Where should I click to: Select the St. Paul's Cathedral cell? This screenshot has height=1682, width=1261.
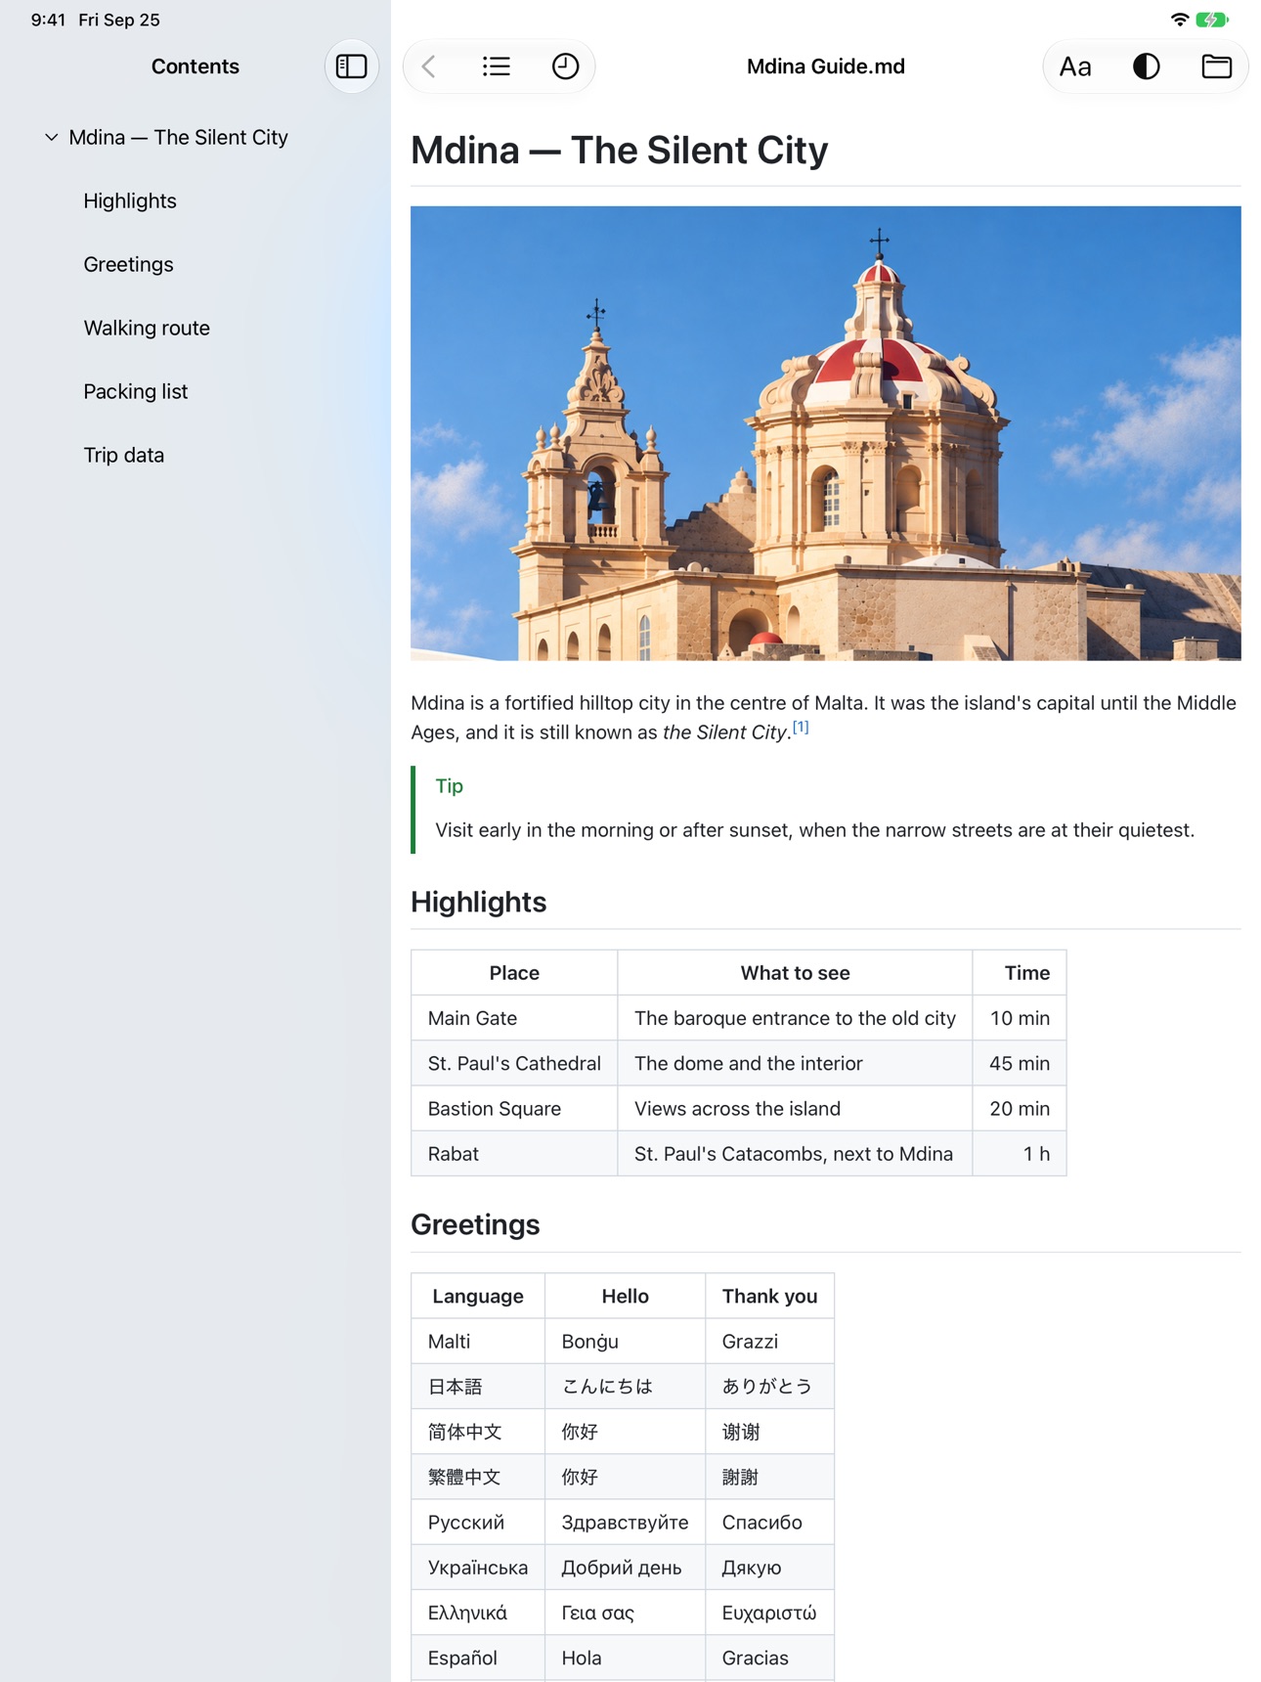514,1063
